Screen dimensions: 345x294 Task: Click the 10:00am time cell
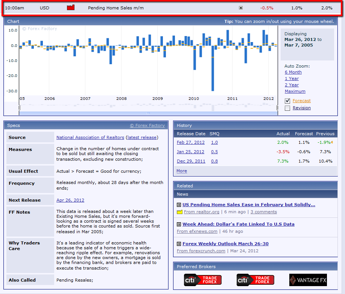tap(15, 8)
